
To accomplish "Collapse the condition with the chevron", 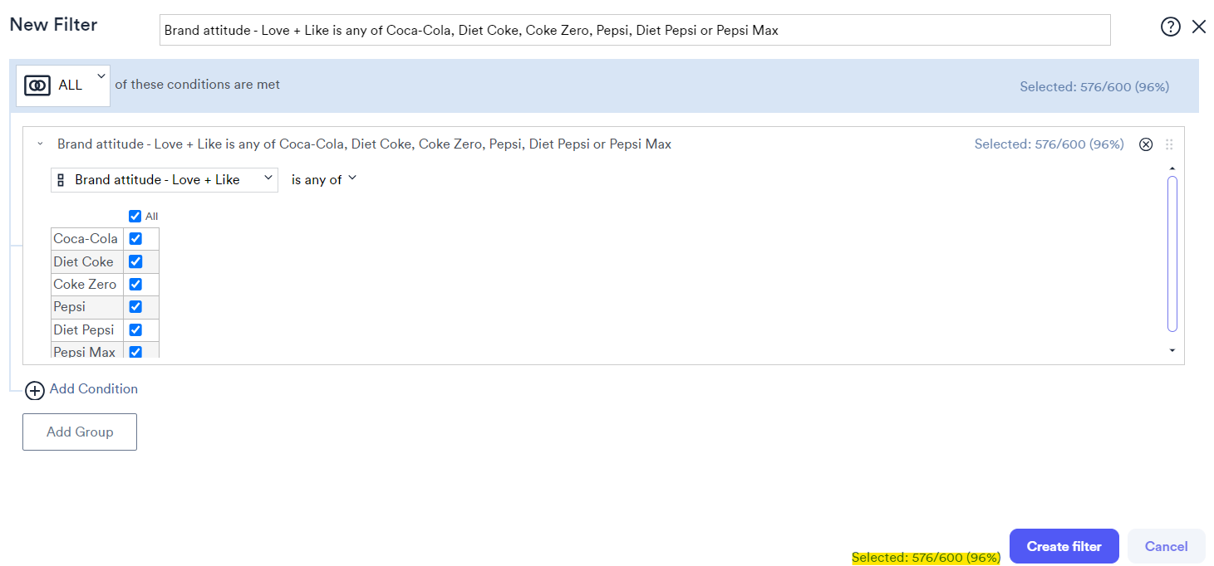I will click(x=40, y=144).
